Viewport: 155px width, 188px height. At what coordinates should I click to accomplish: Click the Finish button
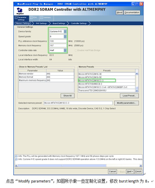[x=138, y=172]
